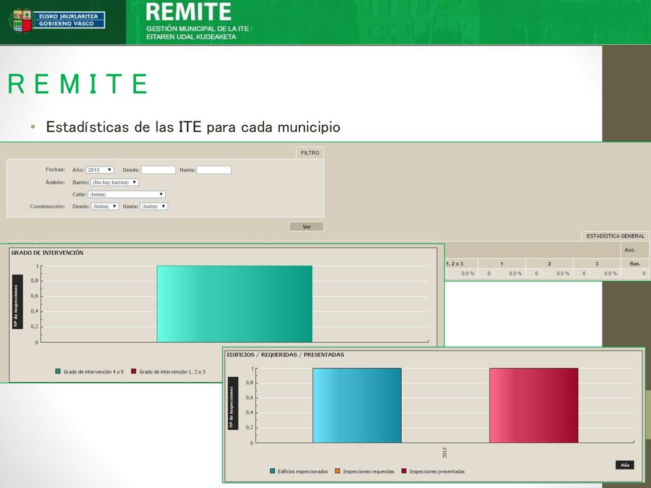Screen dimensions: 651x488
Task: Open the Construcción Desde dropdown
Action: click(x=105, y=207)
